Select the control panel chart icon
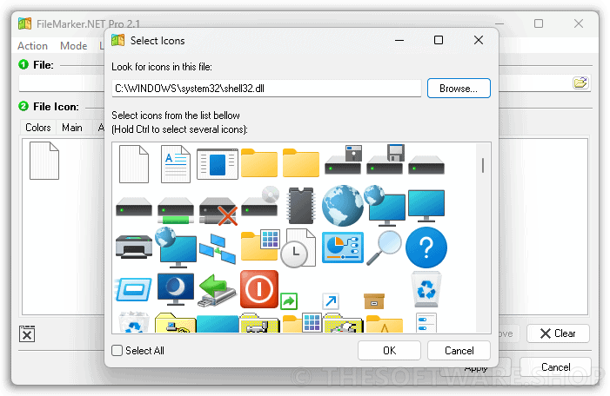The width and height of the screenshot is (610, 396). pos(343,247)
